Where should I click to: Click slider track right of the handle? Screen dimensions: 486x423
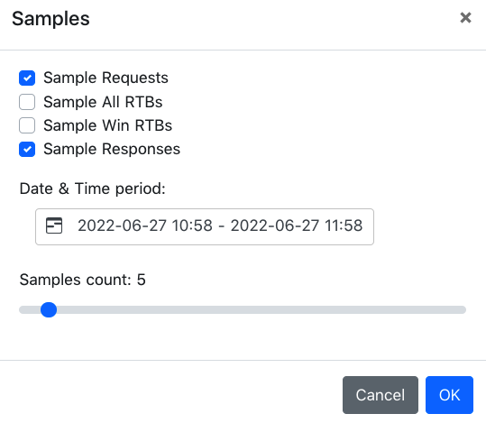click(x=261, y=309)
